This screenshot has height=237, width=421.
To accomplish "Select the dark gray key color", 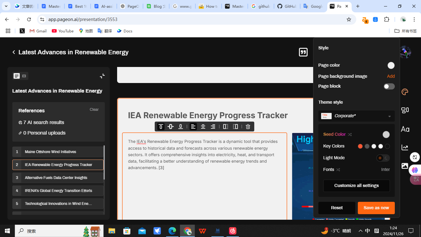I will 367,146.
